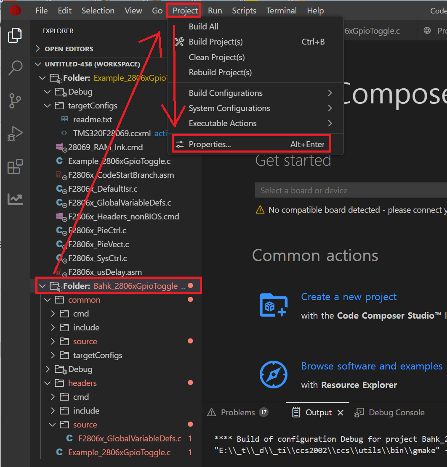This screenshot has width=447, height=467.
Task: Click the C icon of F2806x_GlobalVariableDefs.c under headers source
Action: pyautogui.click(x=69, y=438)
